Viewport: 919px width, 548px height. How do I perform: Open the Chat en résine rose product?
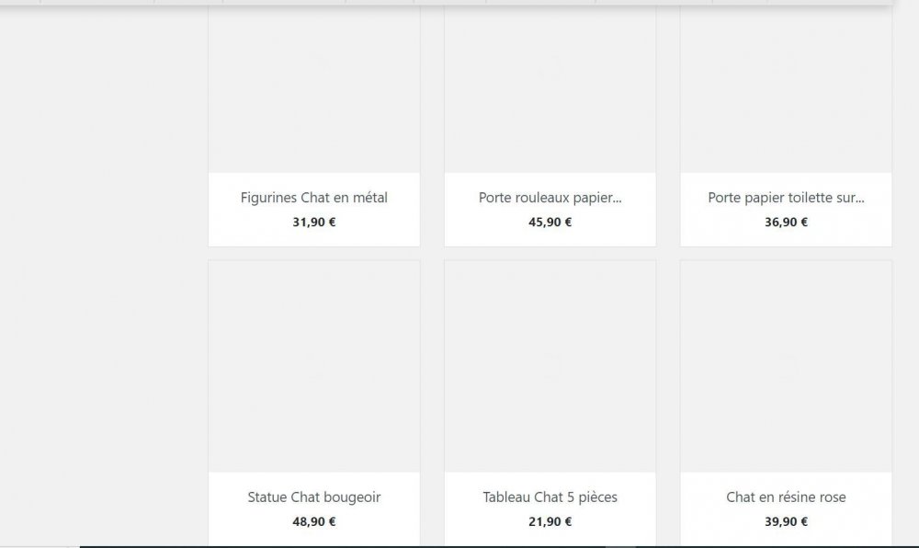point(785,497)
